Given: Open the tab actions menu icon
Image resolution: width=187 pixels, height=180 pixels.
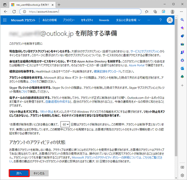Looking at the screenshot, I should pyautogui.click(x=5, y=5).
